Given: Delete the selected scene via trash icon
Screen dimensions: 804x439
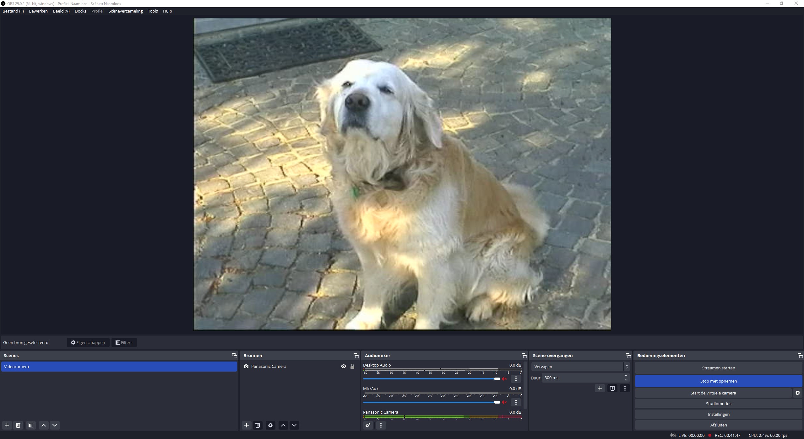Looking at the screenshot, I should click(x=18, y=425).
